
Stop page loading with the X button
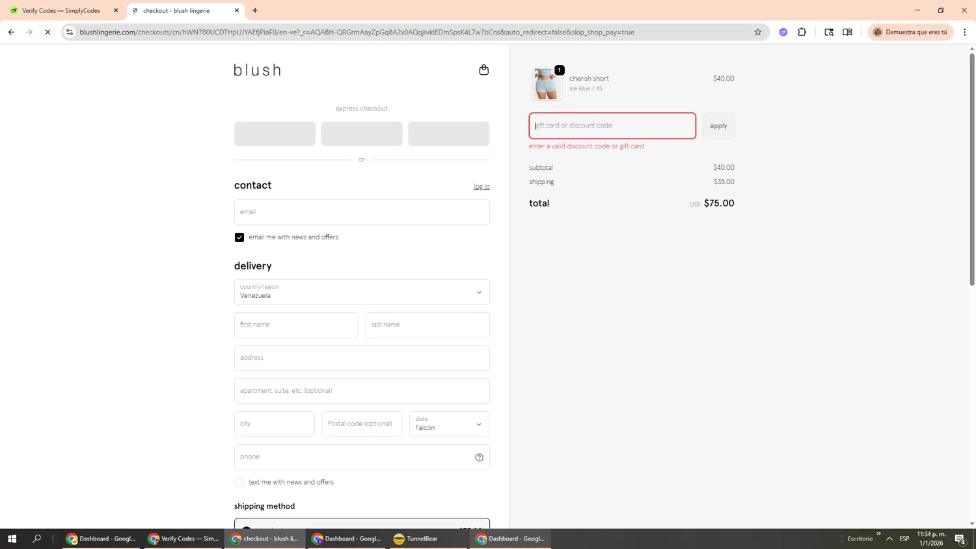[47, 32]
